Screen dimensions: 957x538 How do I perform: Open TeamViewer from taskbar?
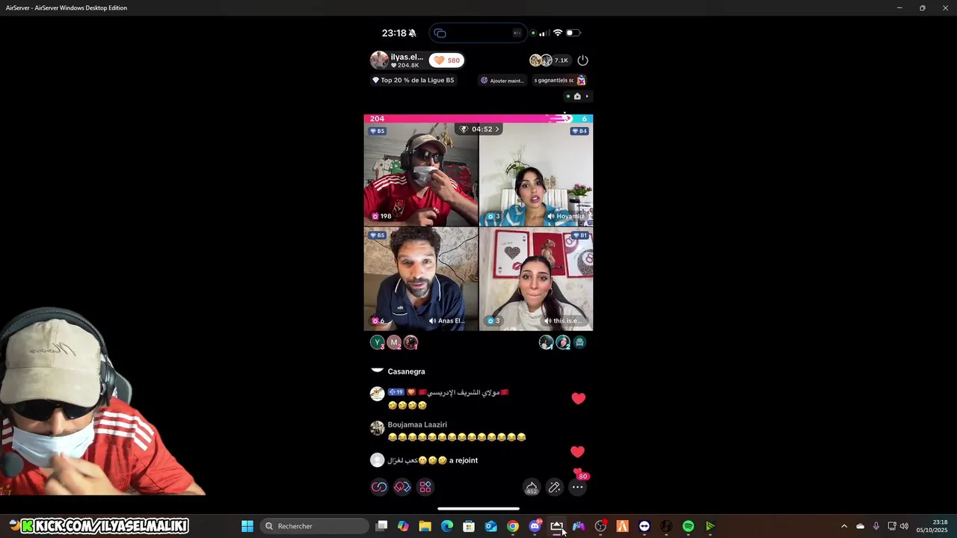(644, 526)
